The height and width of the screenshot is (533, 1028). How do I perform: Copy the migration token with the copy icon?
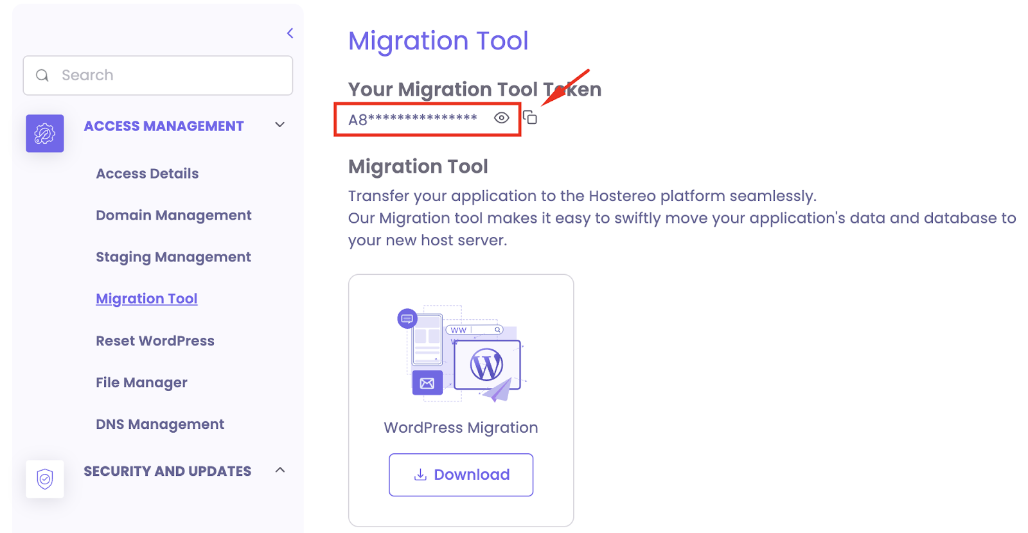(530, 118)
